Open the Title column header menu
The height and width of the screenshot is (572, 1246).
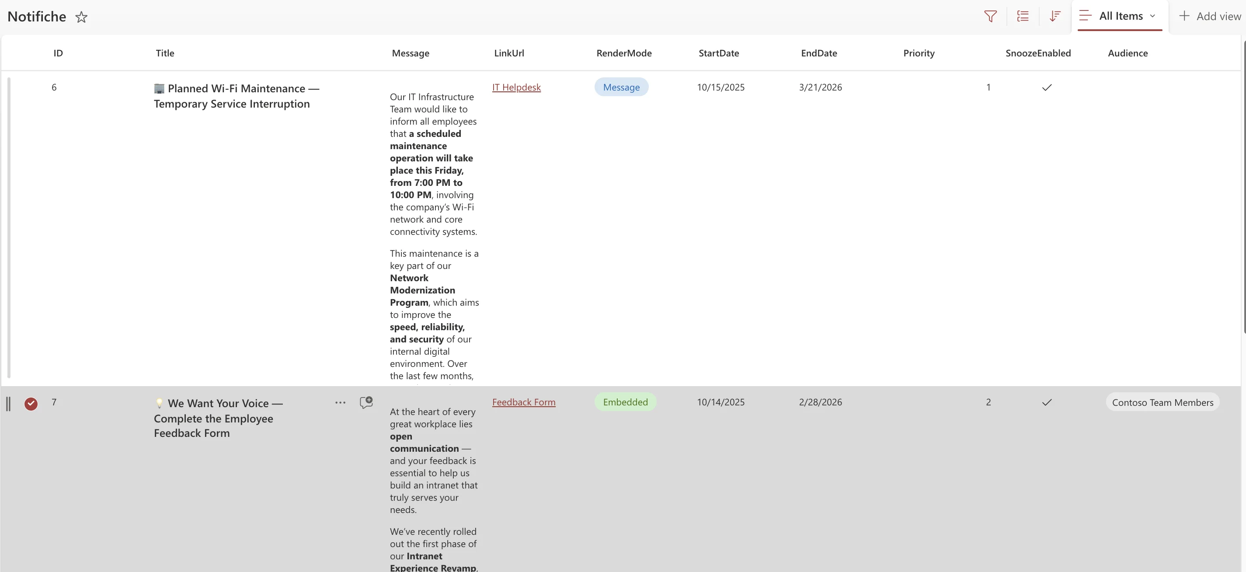[165, 53]
